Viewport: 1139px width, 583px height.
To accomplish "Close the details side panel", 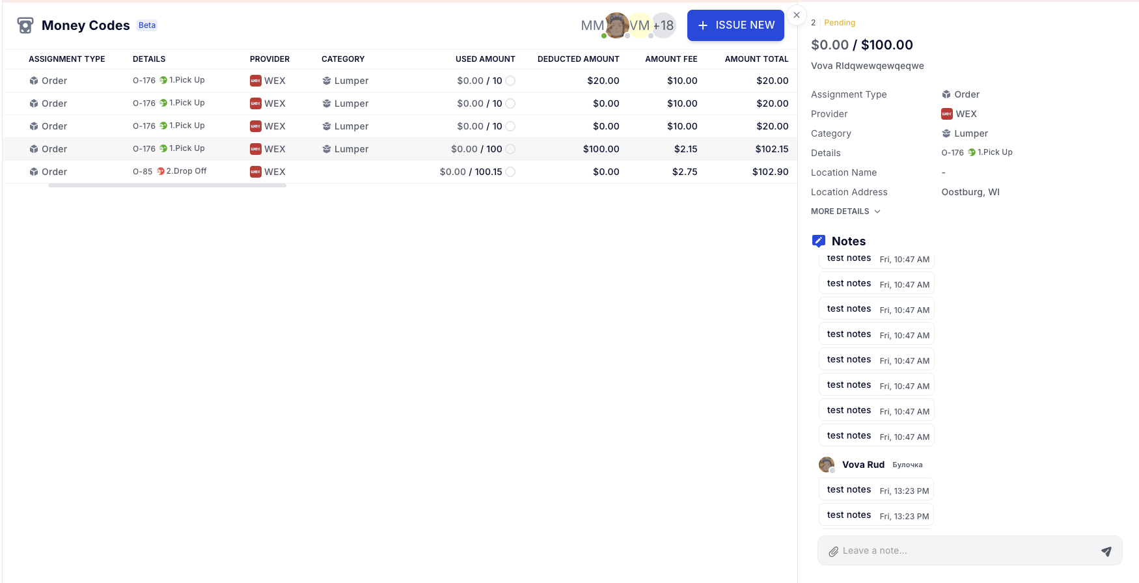I will click(797, 15).
